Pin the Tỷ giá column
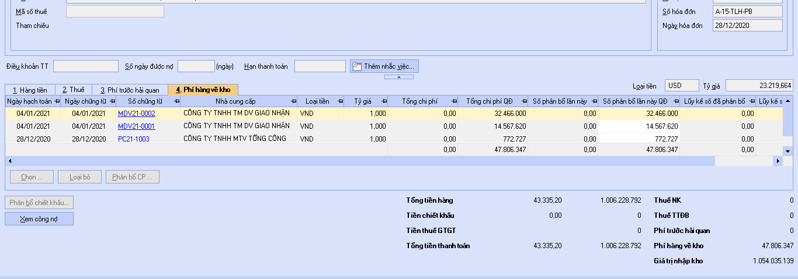Screen dimensions: 798x279 [383, 101]
